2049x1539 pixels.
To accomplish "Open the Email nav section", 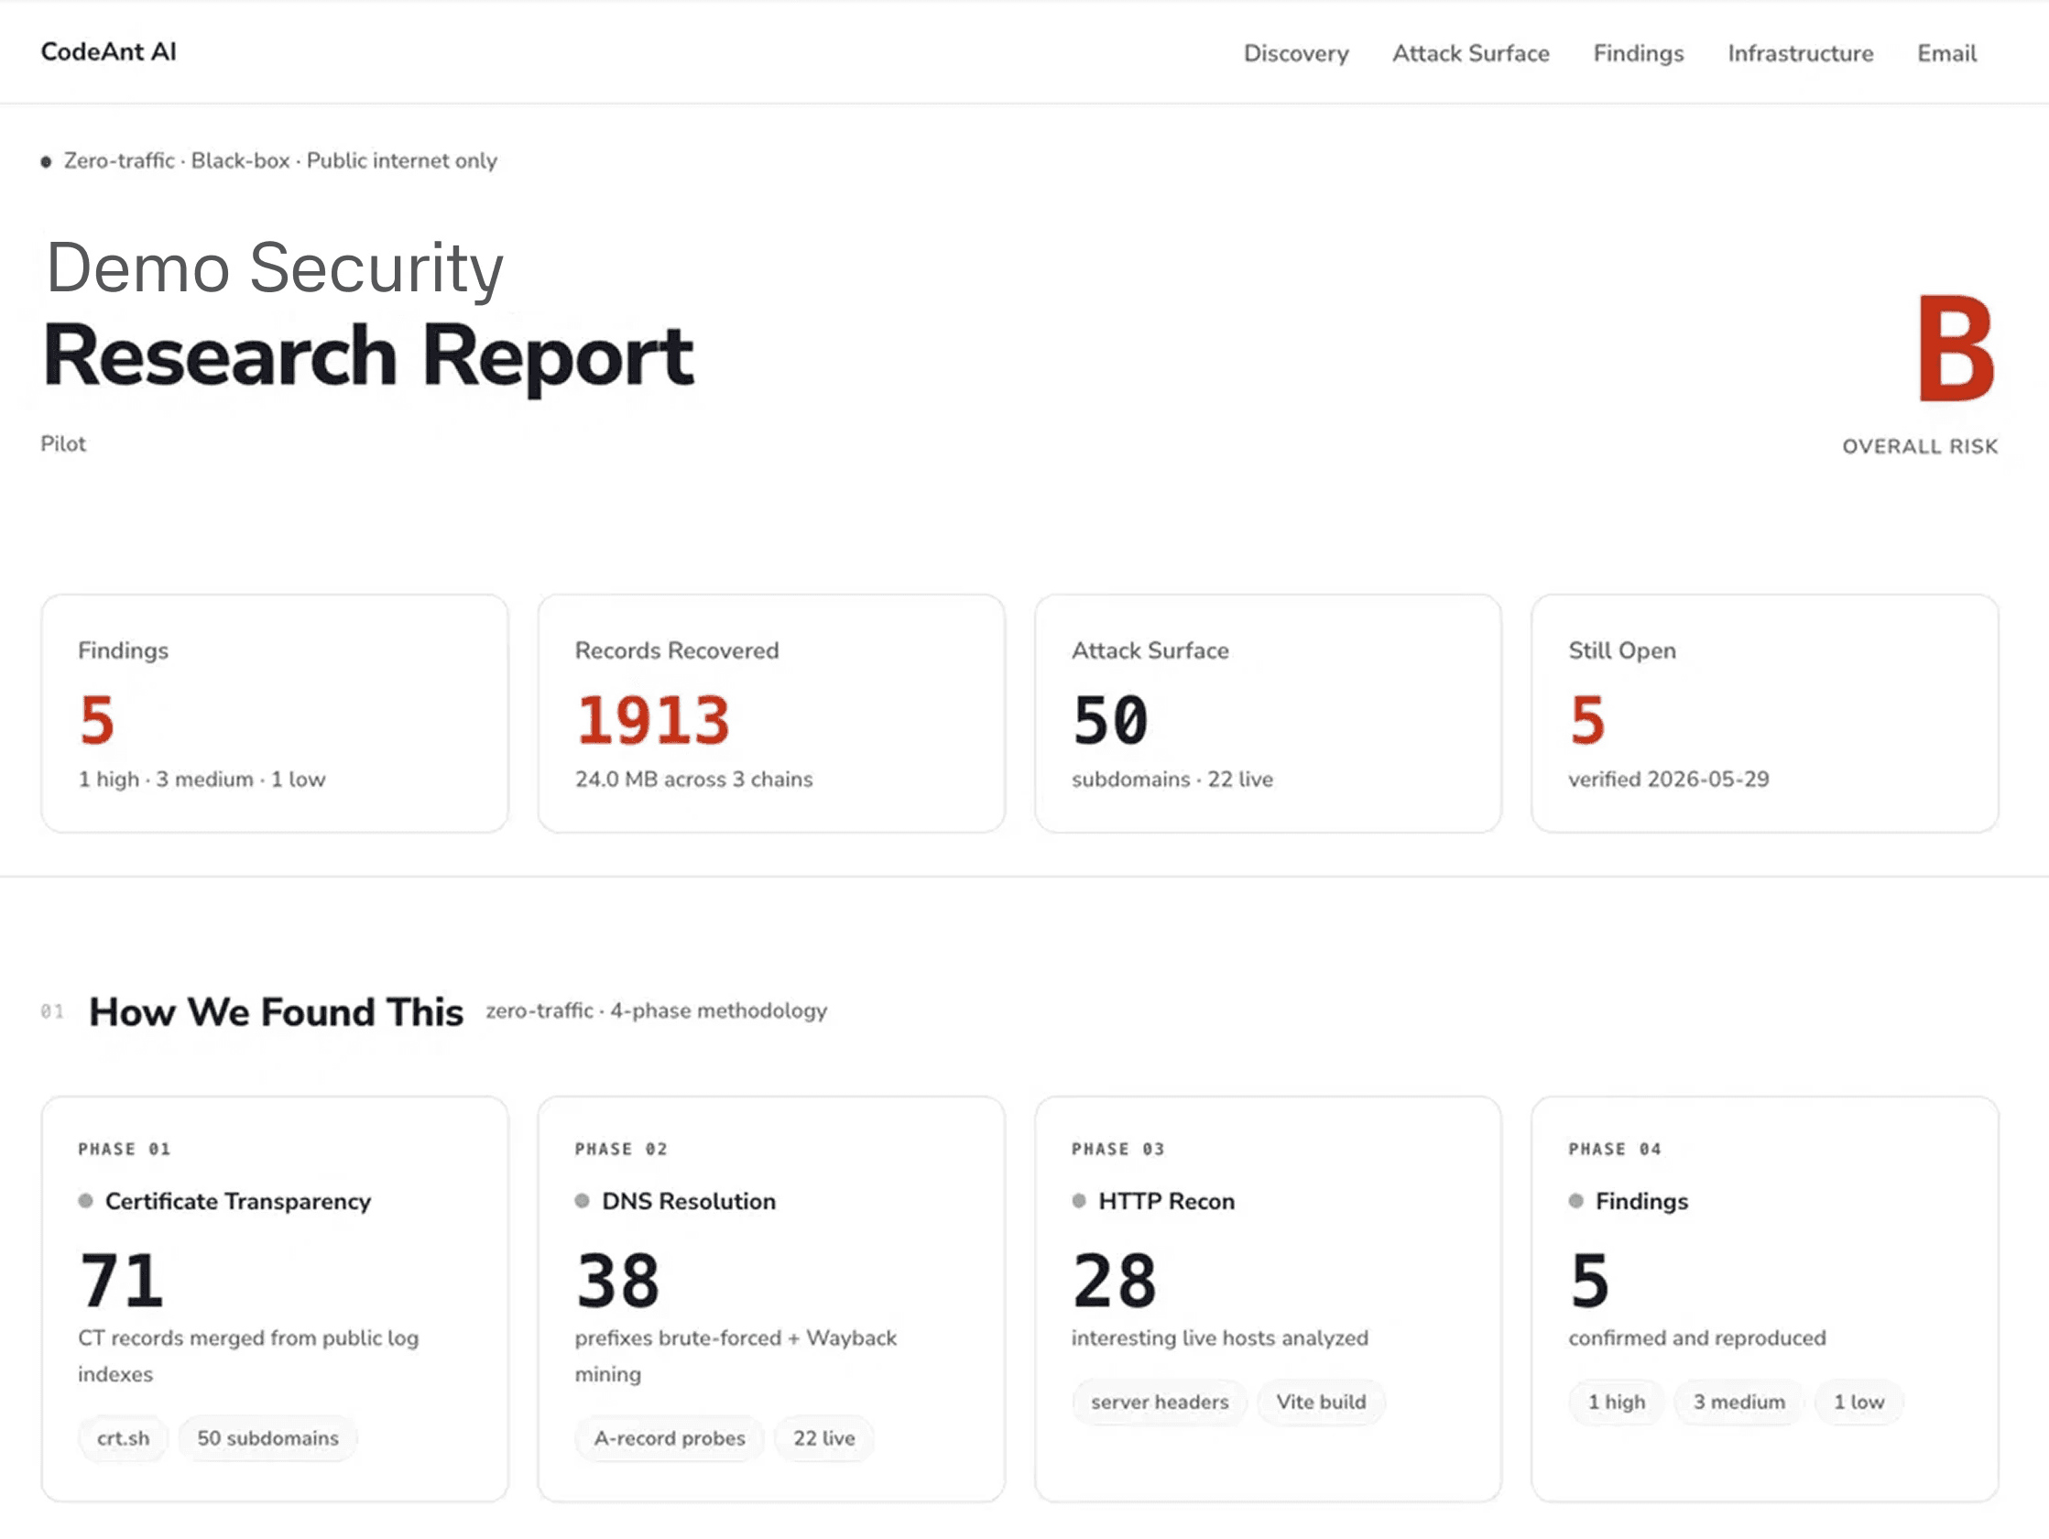I will (1947, 54).
